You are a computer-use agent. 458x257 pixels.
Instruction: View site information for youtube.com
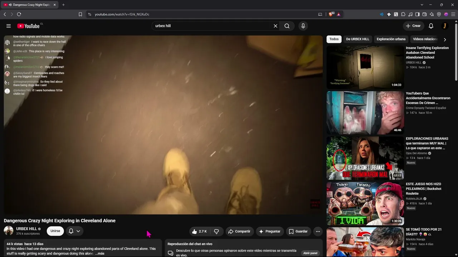click(89, 14)
